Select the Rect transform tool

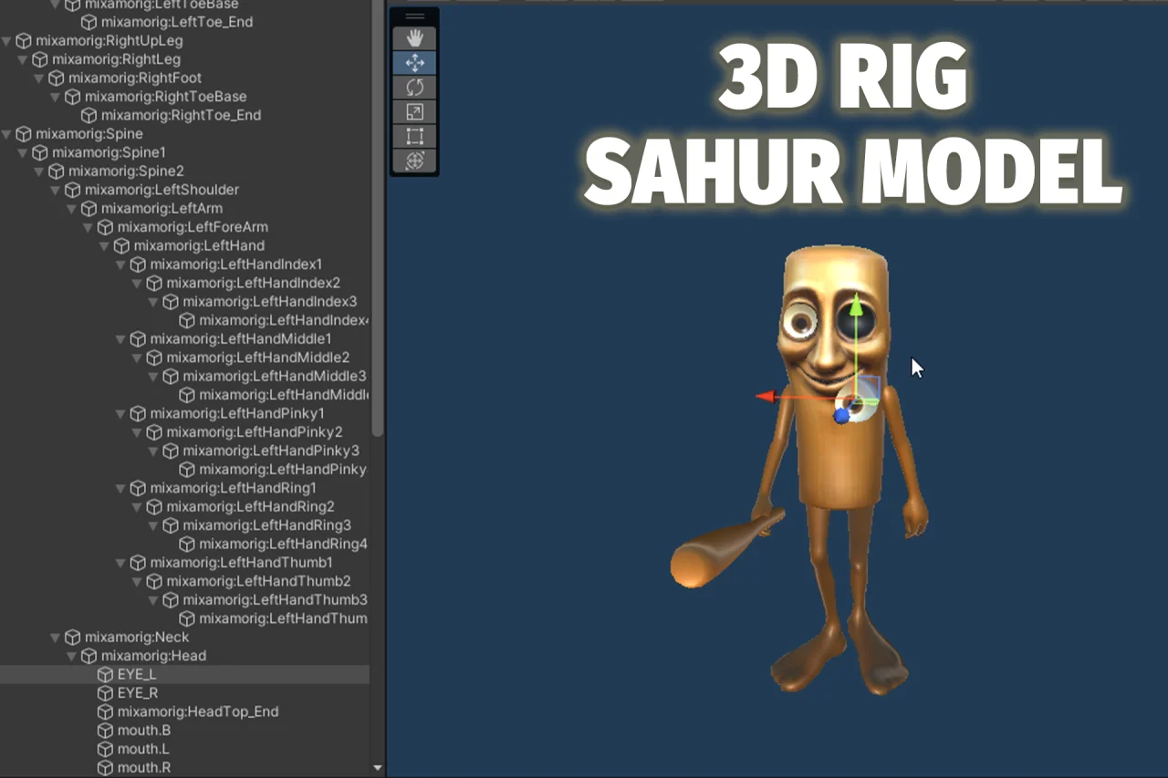click(x=414, y=137)
